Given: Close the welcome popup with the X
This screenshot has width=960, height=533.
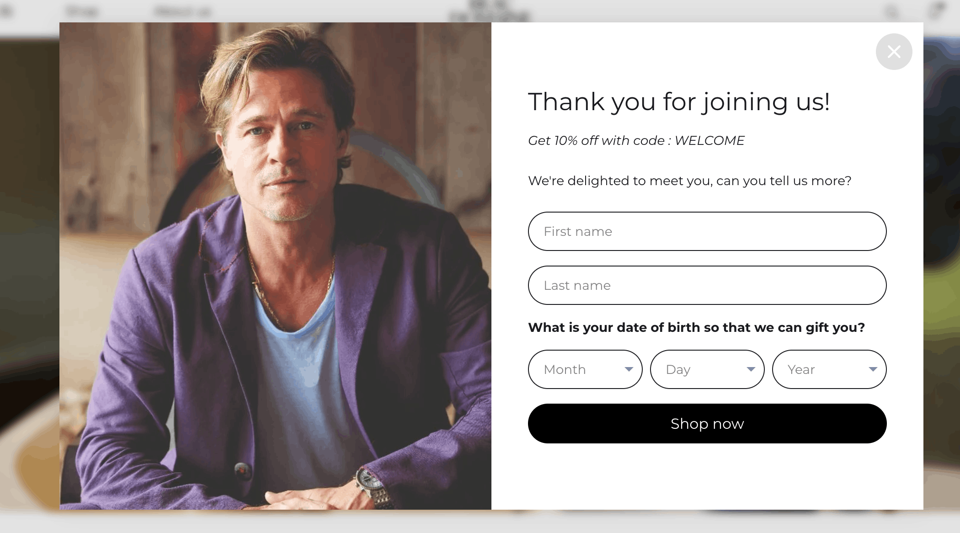Looking at the screenshot, I should coord(894,52).
